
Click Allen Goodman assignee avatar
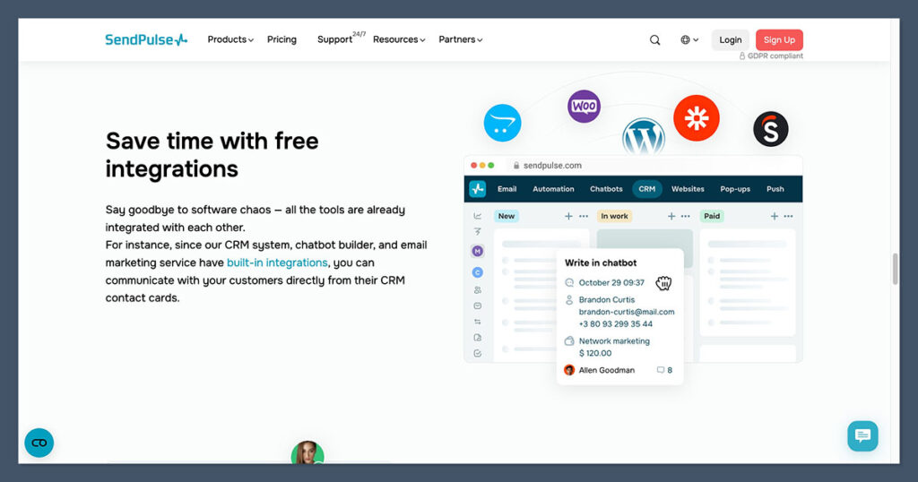pyautogui.click(x=569, y=370)
